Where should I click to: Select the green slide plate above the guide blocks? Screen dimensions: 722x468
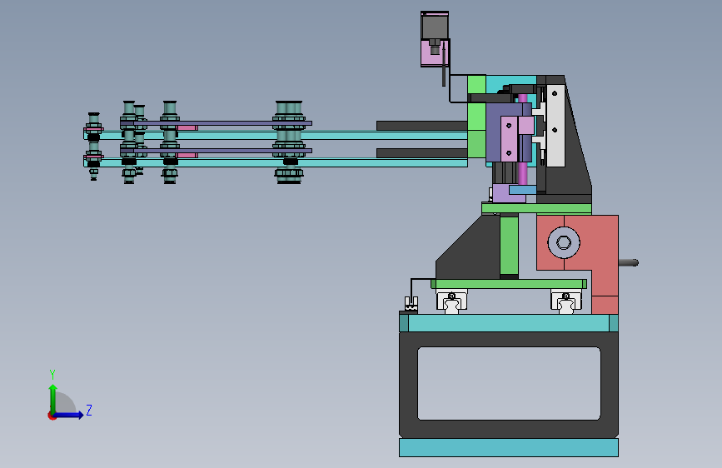point(509,284)
